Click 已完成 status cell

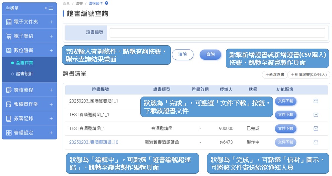(253, 128)
